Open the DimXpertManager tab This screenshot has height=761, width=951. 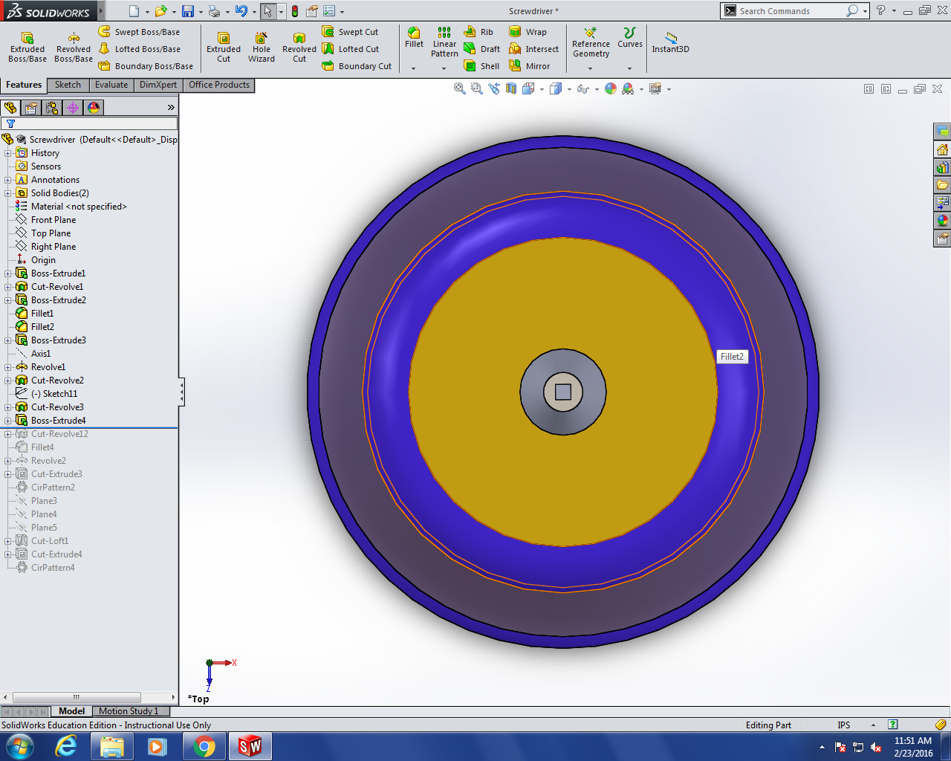[73, 108]
